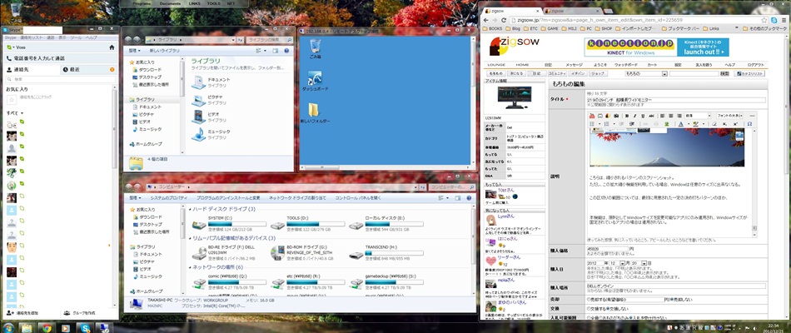The height and width of the screenshot is (333, 791).
Task: Collapse the hard disk drives group
Action: (x=188, y=209)
